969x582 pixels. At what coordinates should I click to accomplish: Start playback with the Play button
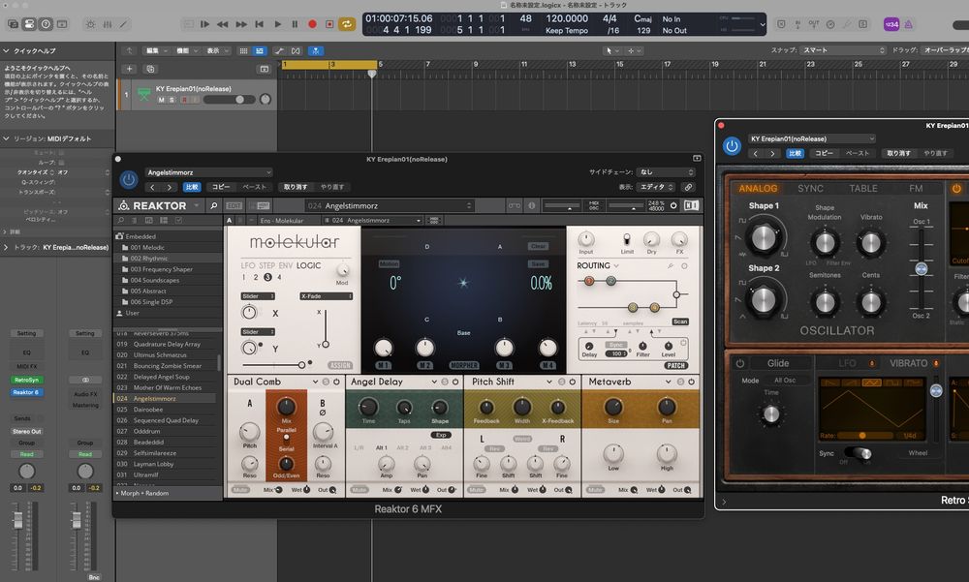pyautogui.click(x=278, y=23)
